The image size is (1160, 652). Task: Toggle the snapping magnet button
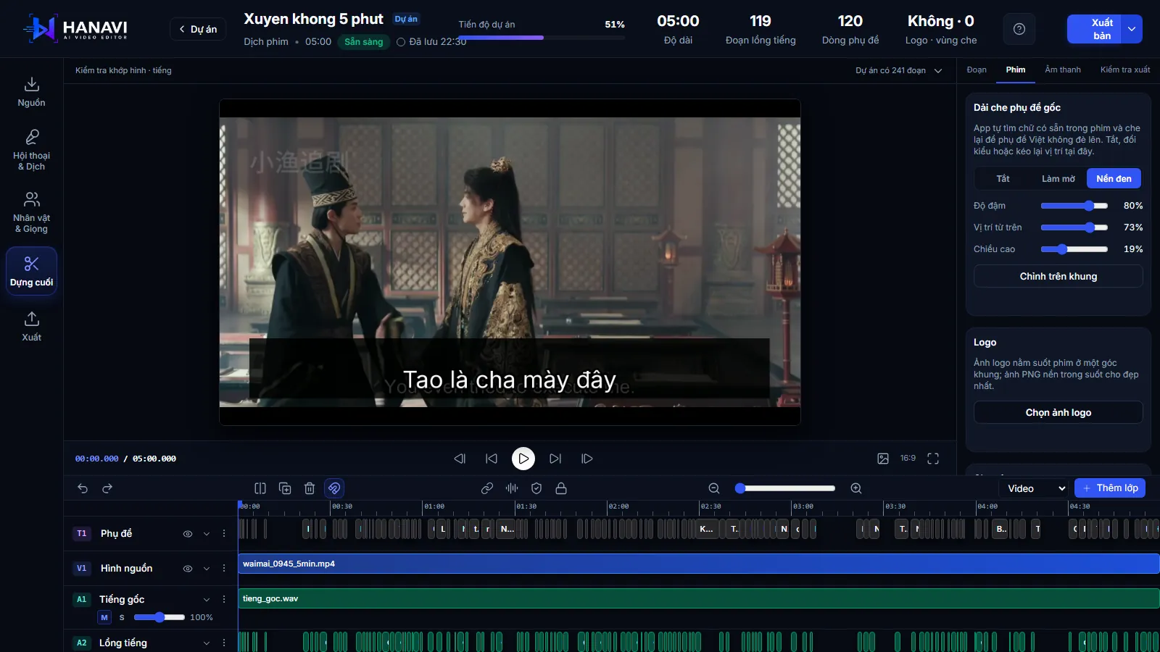point(334,488)
